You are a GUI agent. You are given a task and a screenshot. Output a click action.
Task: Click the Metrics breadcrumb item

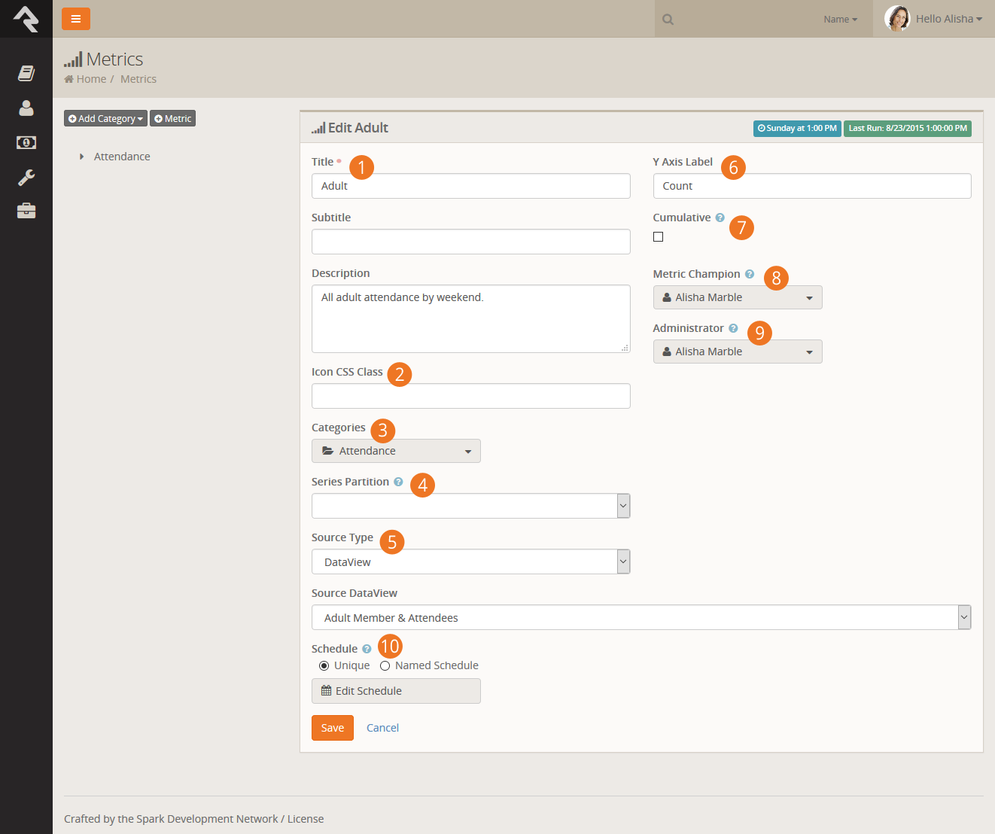point(138,79)
